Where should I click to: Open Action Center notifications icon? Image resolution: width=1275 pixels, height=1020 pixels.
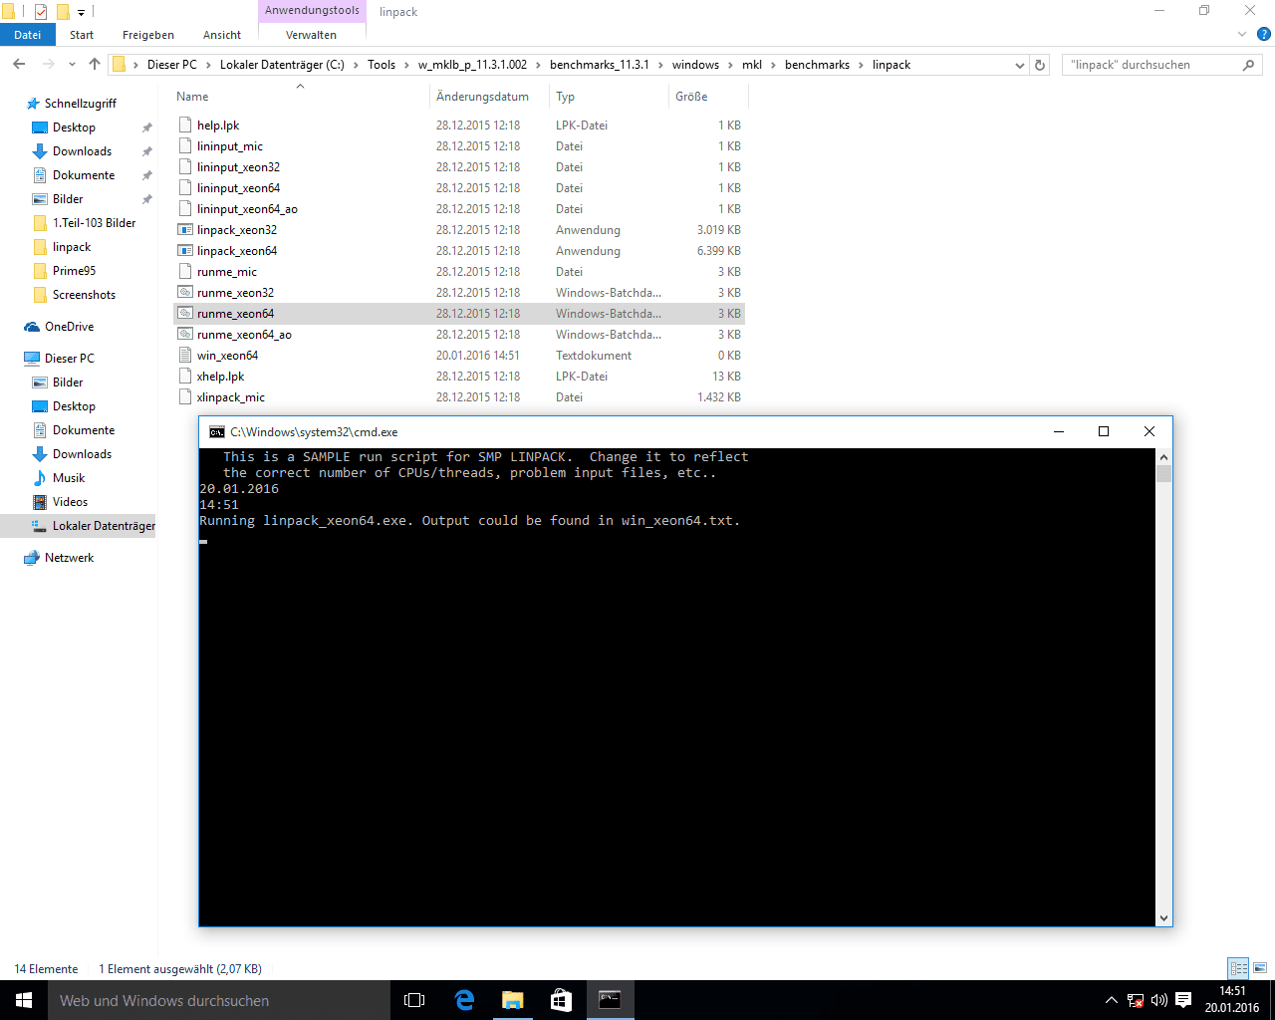[1183, 1000]
